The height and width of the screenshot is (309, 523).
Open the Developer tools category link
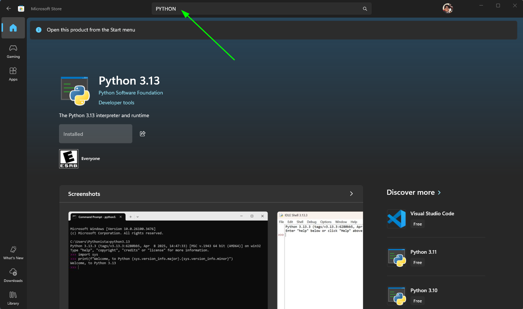(116, 103)
